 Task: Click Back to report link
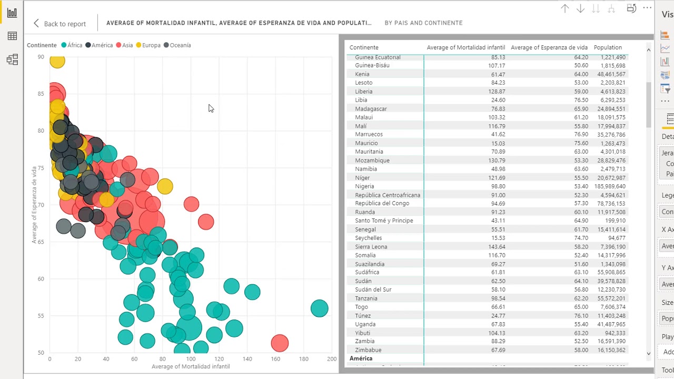click(x=65, y=24)
